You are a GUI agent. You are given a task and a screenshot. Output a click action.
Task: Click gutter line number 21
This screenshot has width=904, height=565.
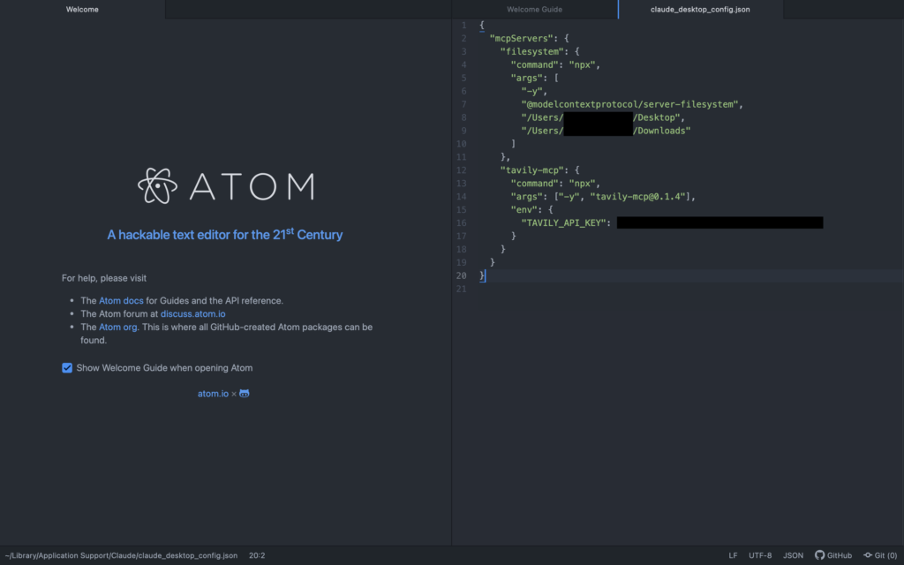pos(461,289)
